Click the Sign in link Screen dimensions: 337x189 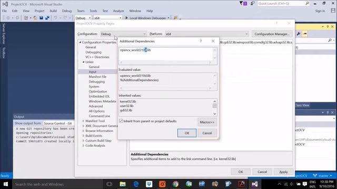click(320, 10)
